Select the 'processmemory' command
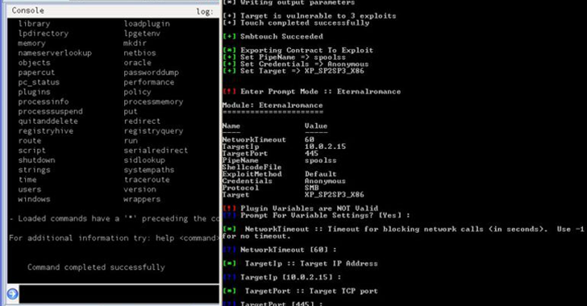This screenshot has width=587, height=306. click(x=153, y=101)
